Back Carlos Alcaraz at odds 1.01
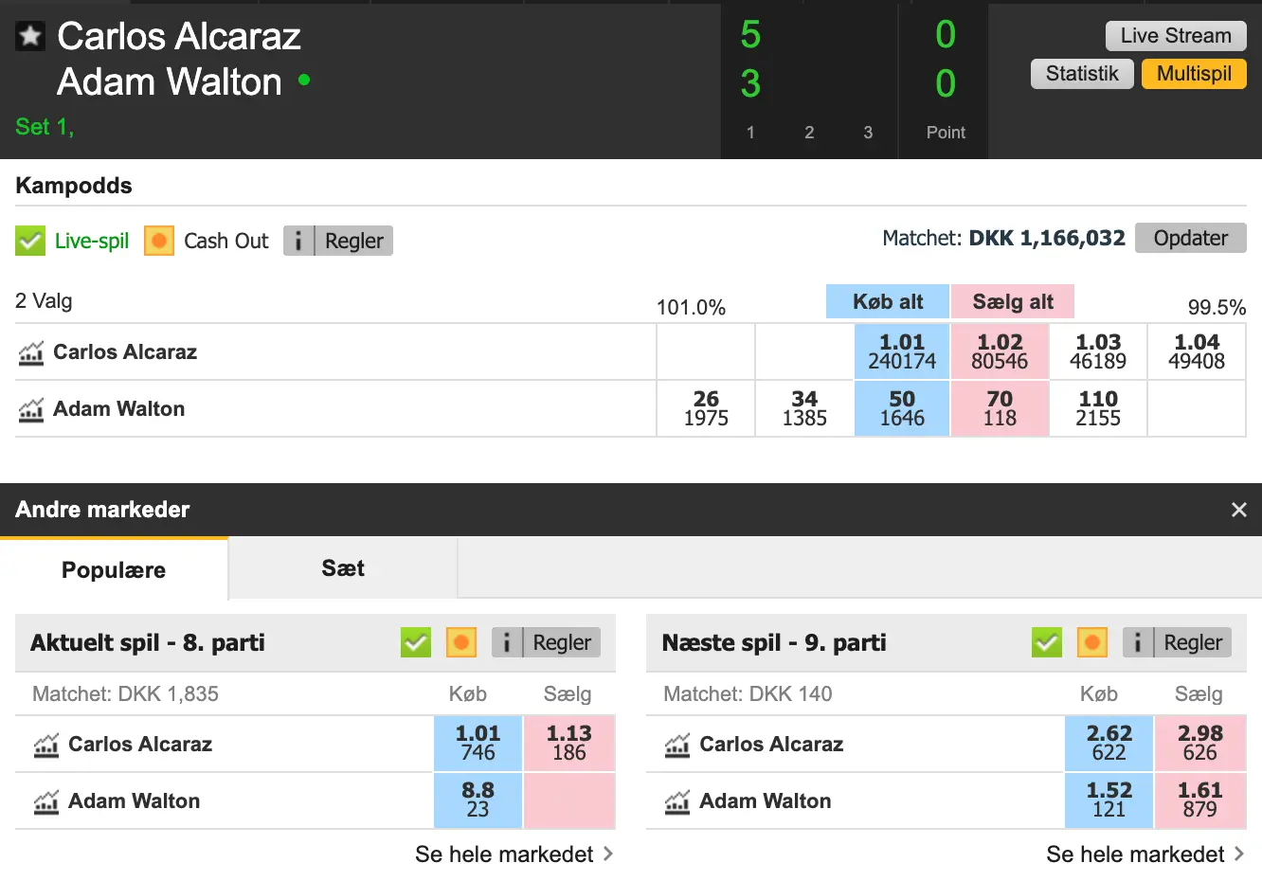This screenshot has width=1262, height=881. (x=901, y=351)
